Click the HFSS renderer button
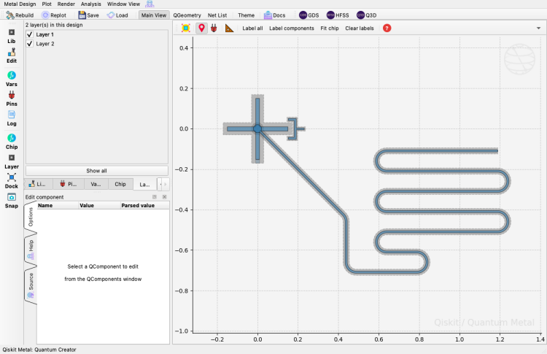 (x=338, y=15)
